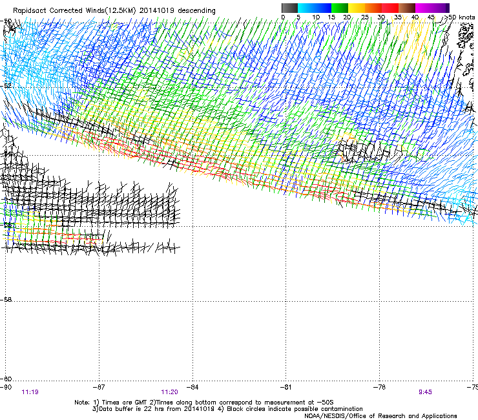Image resolution: width=478 pixels, height=420 pixels.
Task: Click the purple '11:20' pass time
Action: pos(169,392)
